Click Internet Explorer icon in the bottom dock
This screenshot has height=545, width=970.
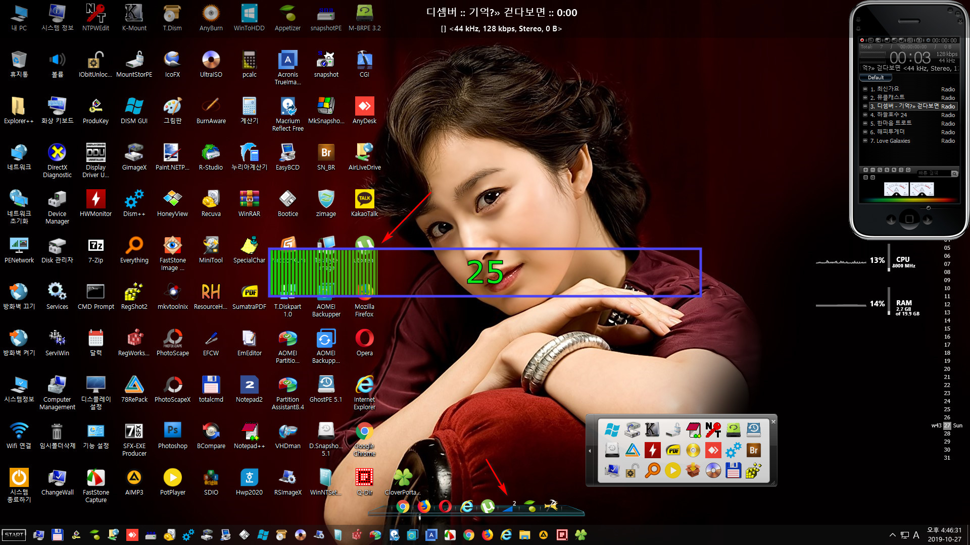466,506
